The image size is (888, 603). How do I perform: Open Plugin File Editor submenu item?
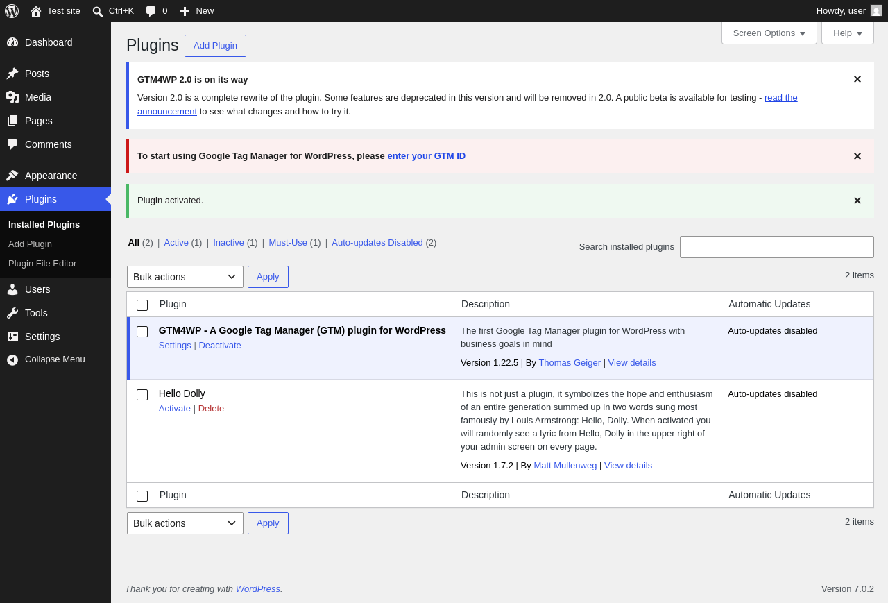[x=42, y=264]
